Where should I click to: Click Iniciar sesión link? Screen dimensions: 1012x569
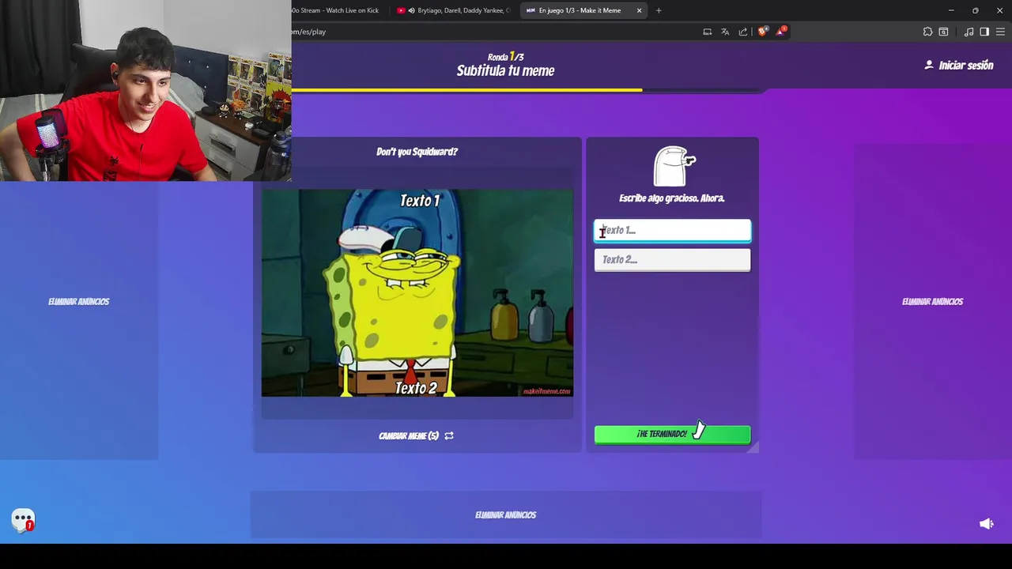click(965, 66)
